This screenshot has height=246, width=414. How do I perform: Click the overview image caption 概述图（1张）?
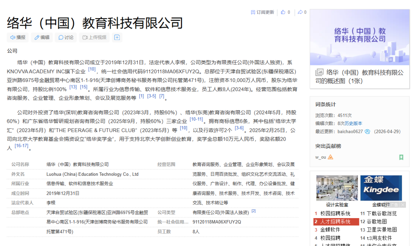coord(359,77)
